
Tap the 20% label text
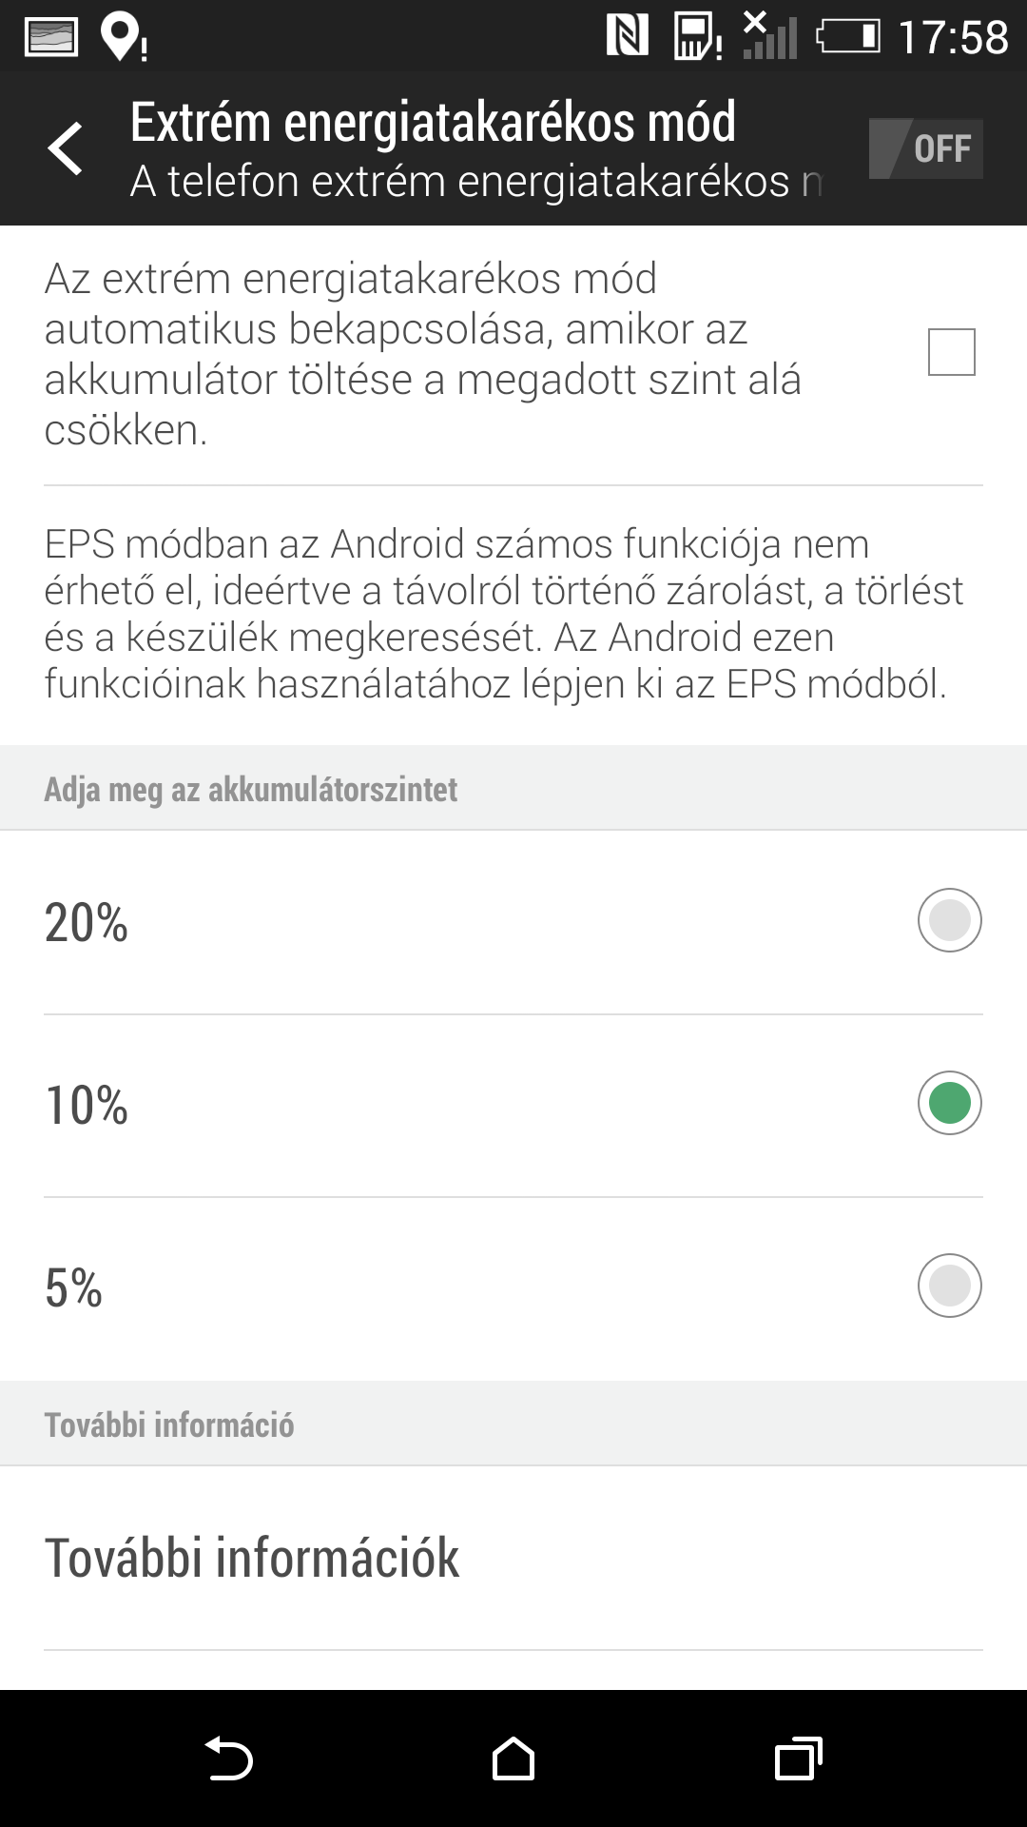pyautogui.click(x=87, y=922)
